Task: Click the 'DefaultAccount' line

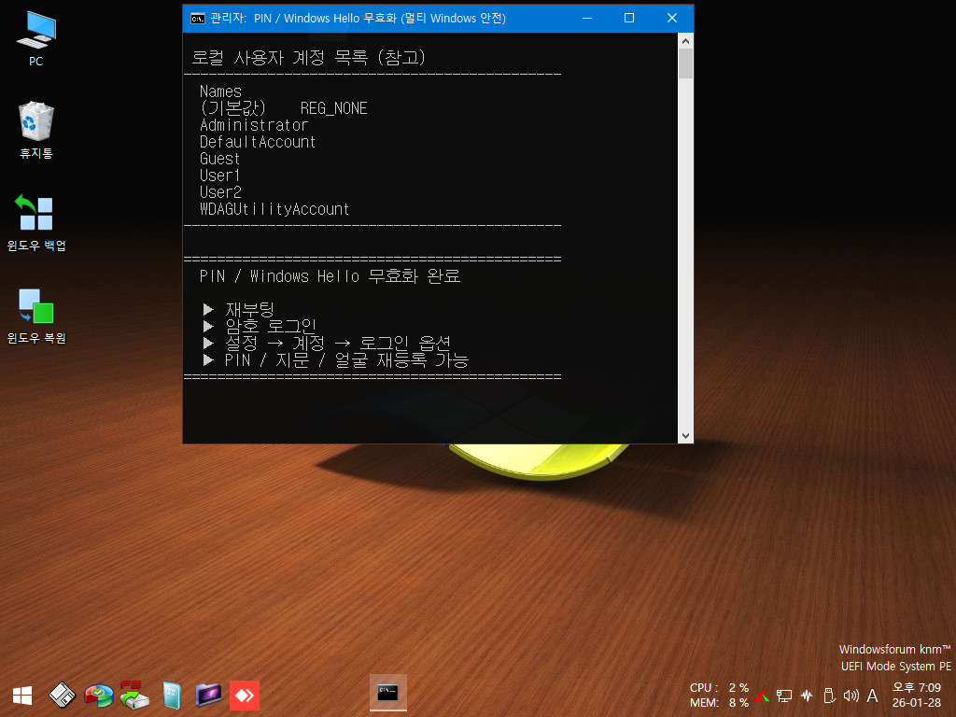Action: [x=258, y=142]
